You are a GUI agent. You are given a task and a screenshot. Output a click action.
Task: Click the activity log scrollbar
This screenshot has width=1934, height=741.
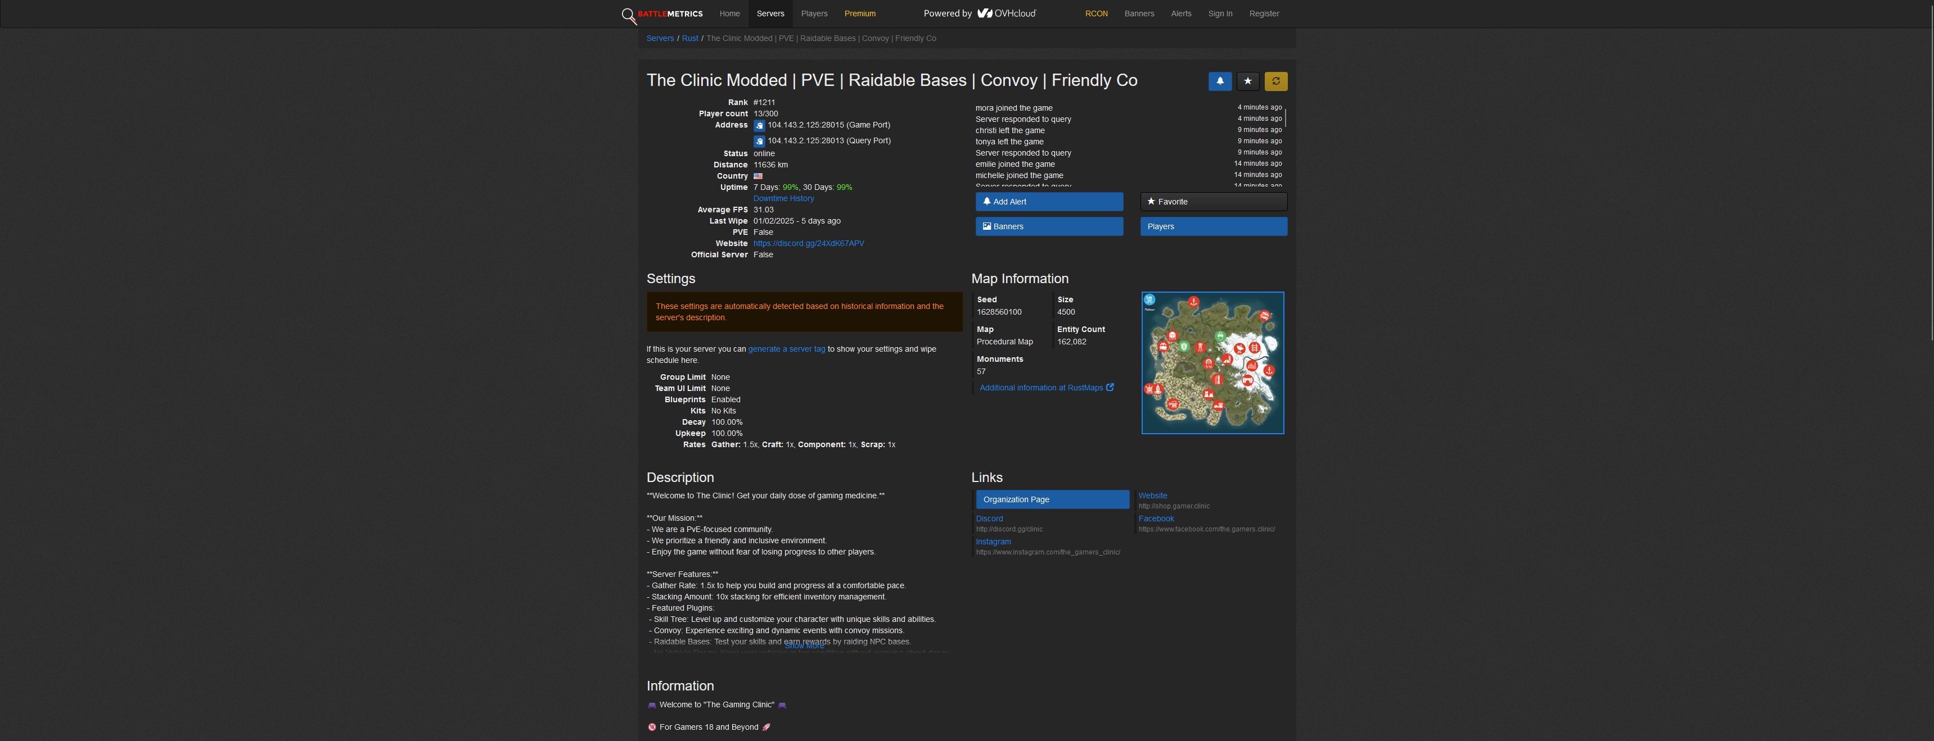(1284, 118)
